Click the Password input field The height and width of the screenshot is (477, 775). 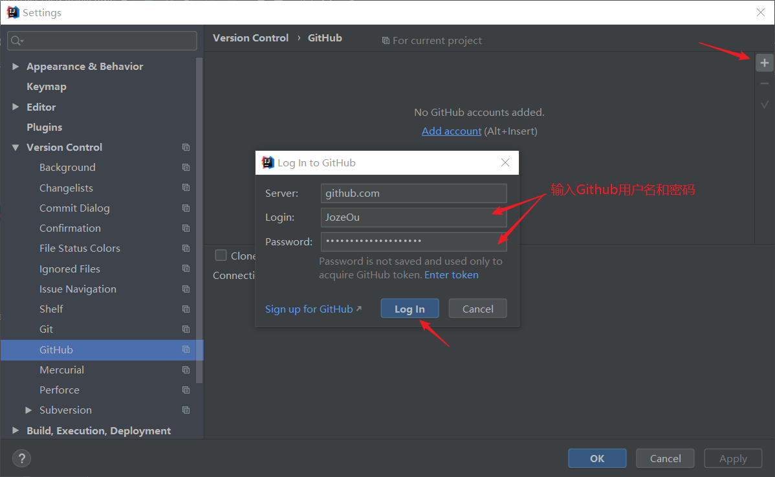(413, 241)
